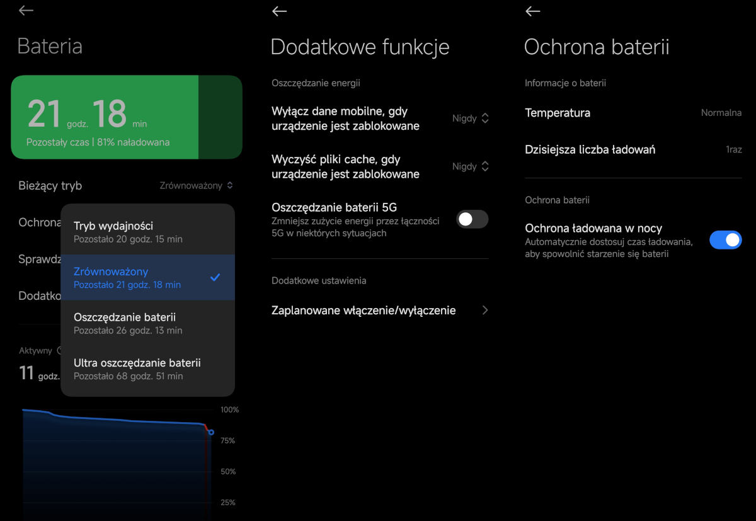This screenshot has width=756, height=521.
Task: Enable Oszczędzanie baterii 5G
Action: (x=472, y=219)
